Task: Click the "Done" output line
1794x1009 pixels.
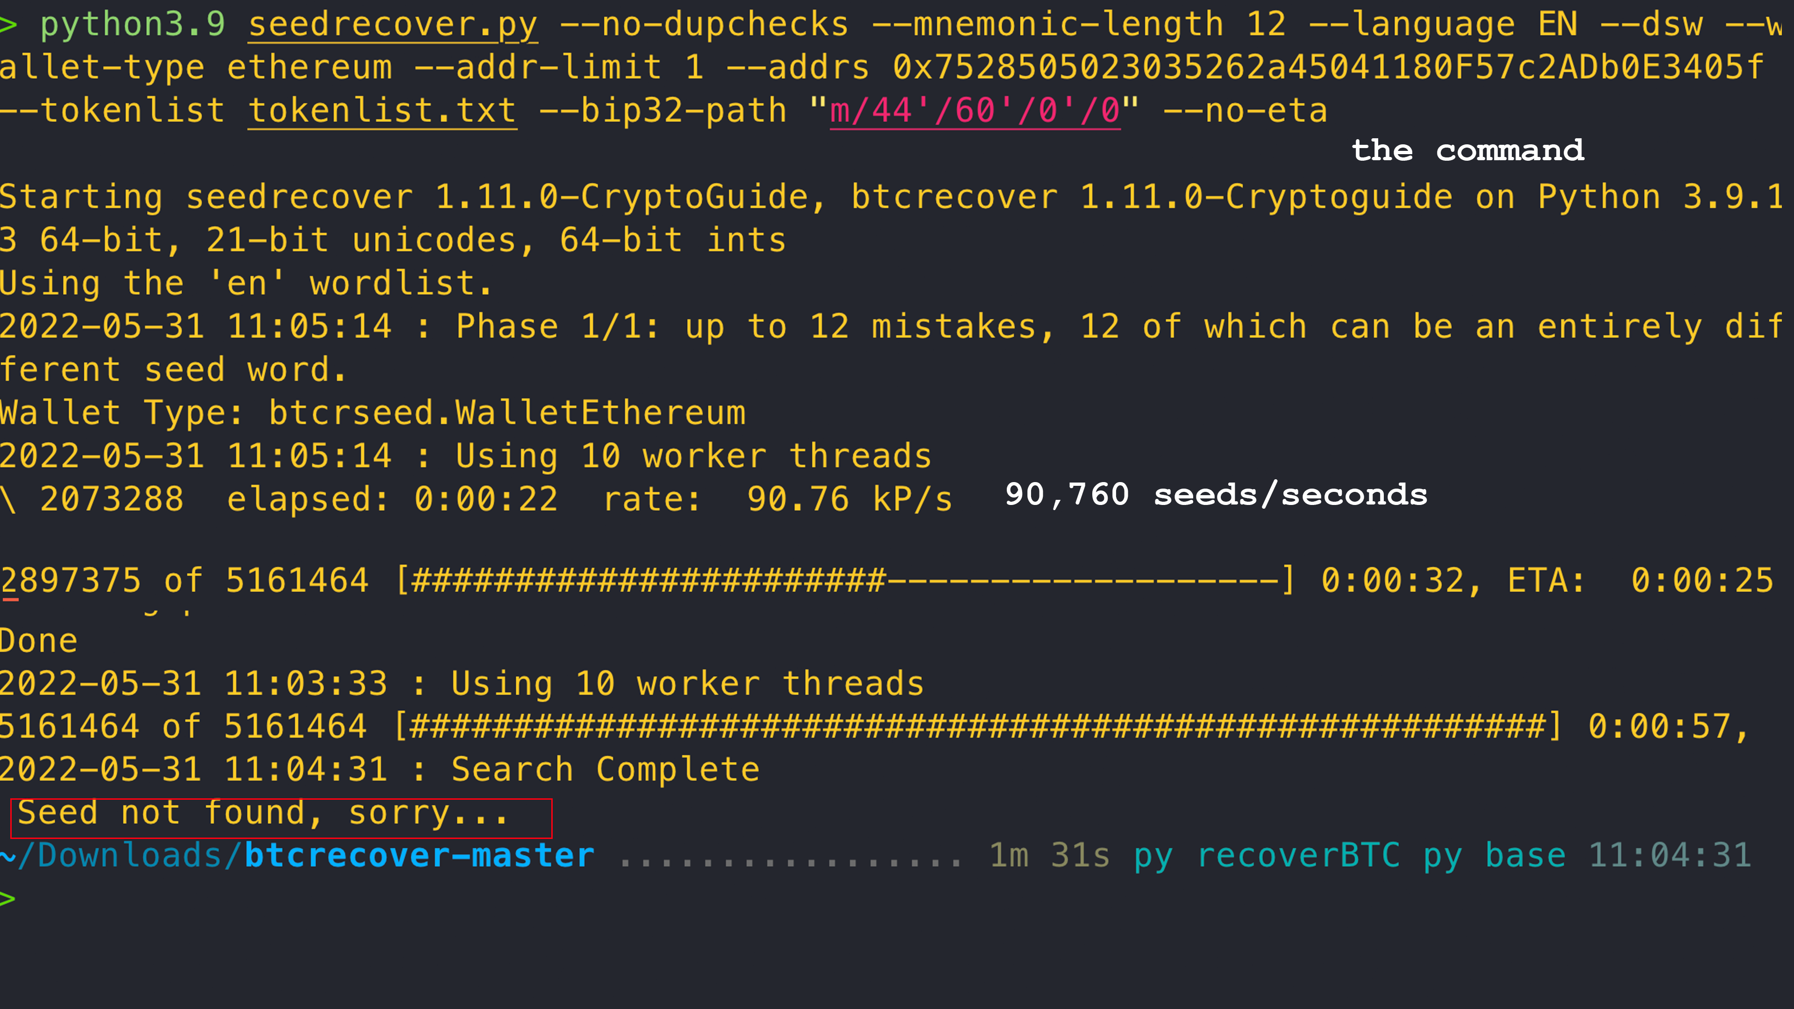Action: click(x=39, y=640)
